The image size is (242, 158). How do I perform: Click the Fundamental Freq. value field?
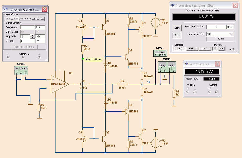click(x=216, y=27)
